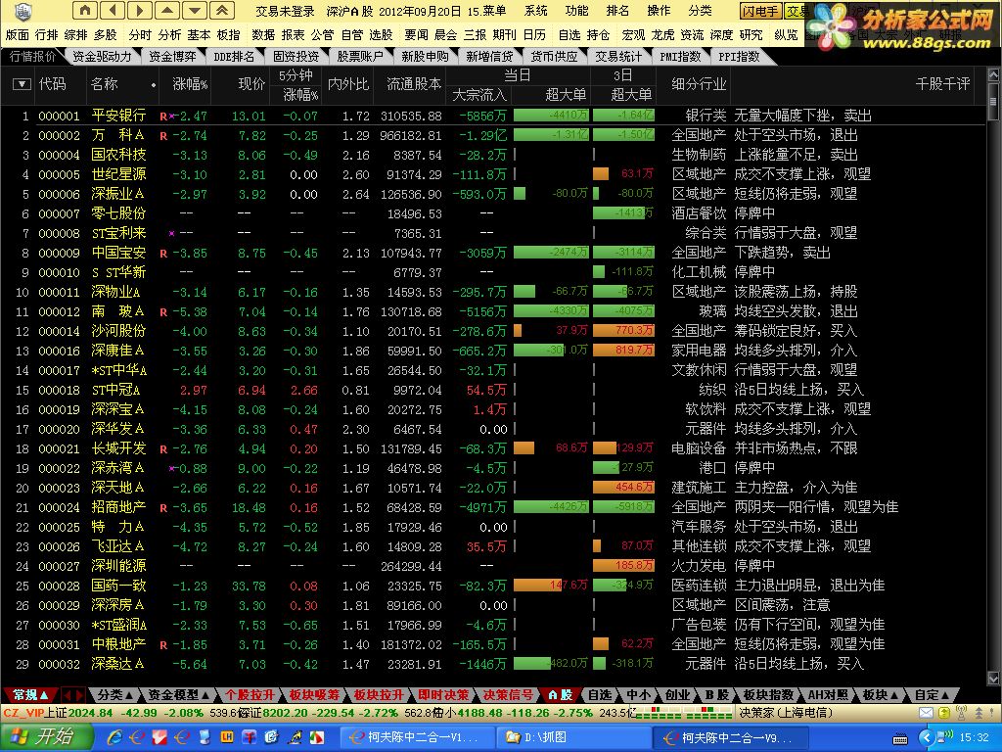The image size is (1002, 752).
Task: Click the up-arrows icon at far right of status bar
Action: point(979,713)
